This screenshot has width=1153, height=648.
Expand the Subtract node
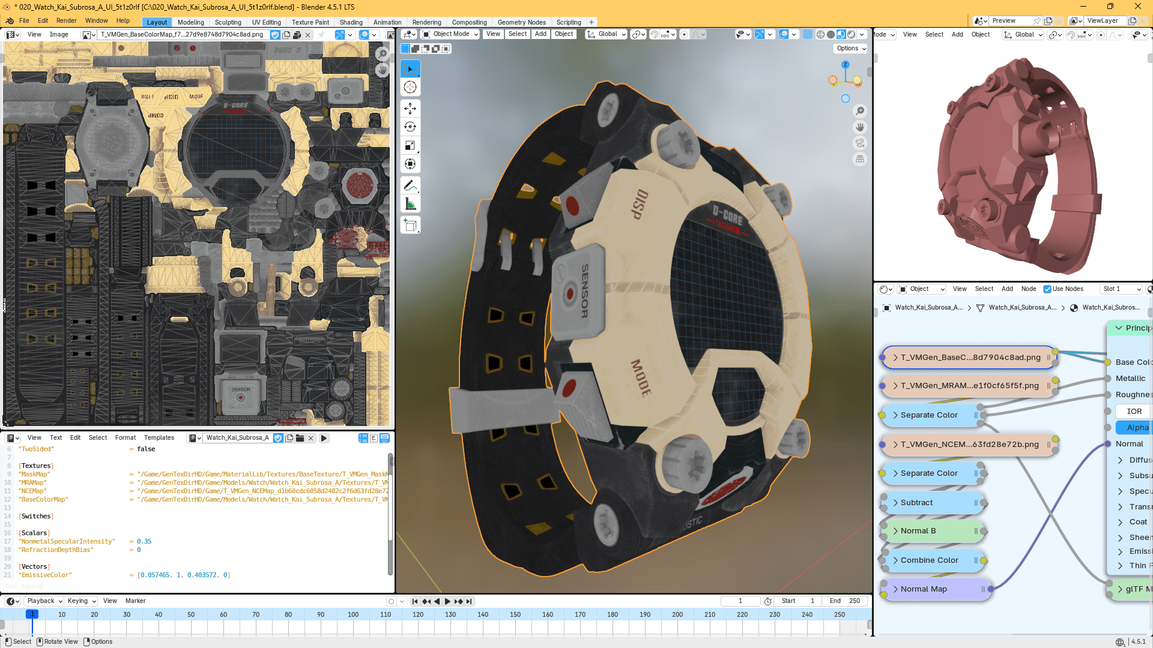(895, 503)
